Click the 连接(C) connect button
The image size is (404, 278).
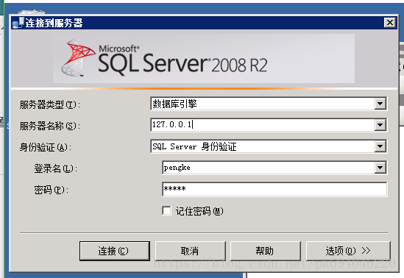pyautogui.click(x=115, y=251)
